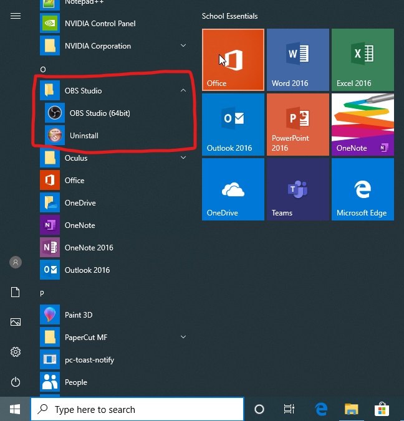Click the PaperCut MF folder icon
The image size is (404, 421).
(50, 337)
